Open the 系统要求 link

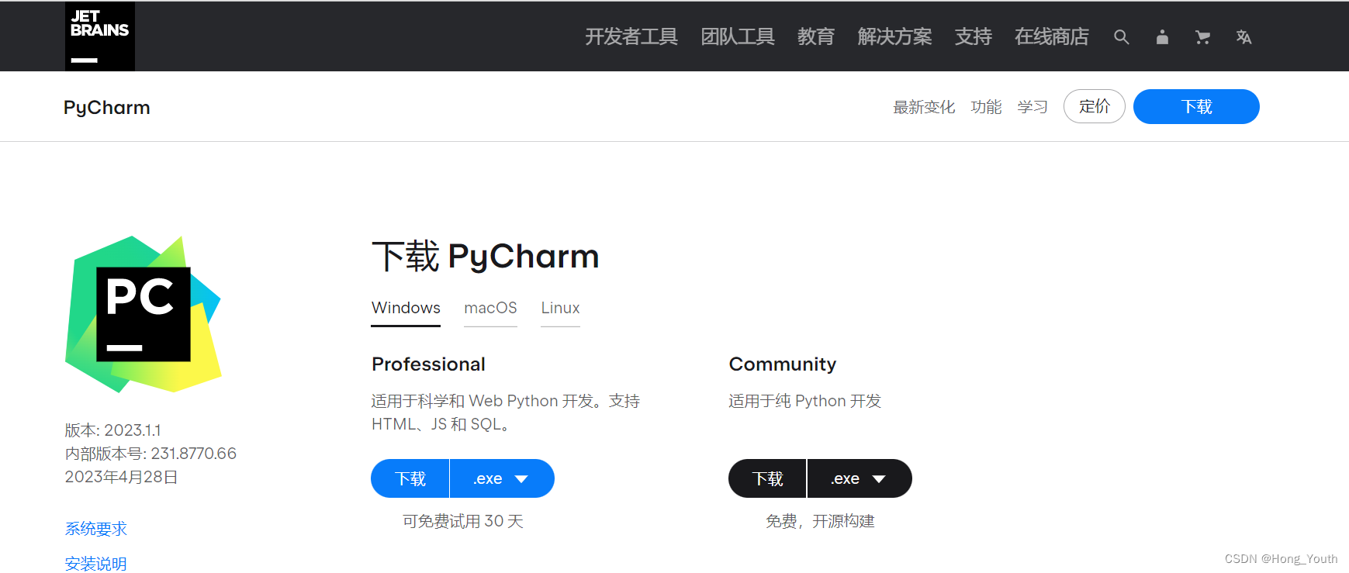click(96, 529)
